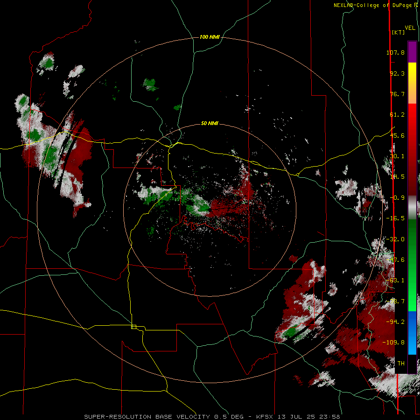420x420 pixels.
Task: Click the yellow-orange segment of the color bar
Action: (x=412, y=83)
